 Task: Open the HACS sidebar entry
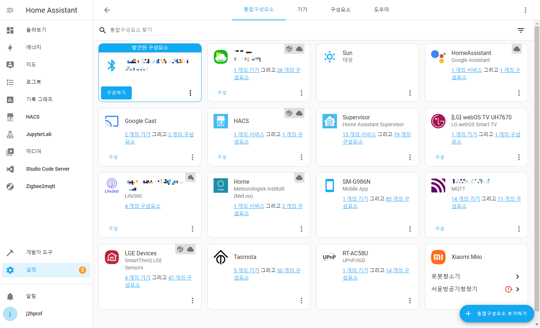tap(46, 117)
